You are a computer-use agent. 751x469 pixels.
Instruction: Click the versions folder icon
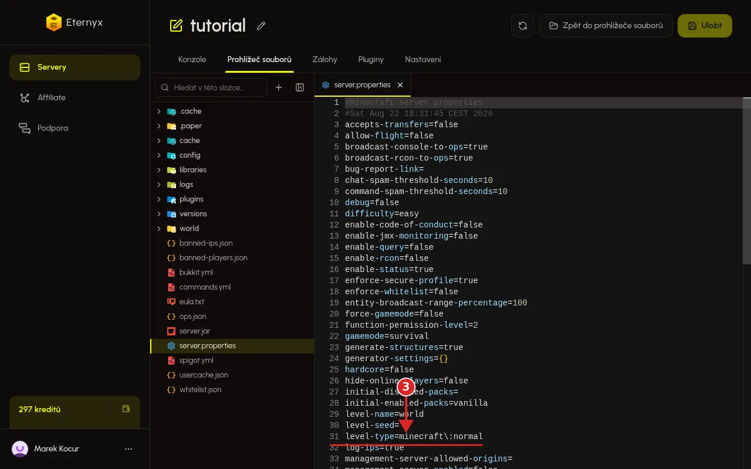point(171,214)
